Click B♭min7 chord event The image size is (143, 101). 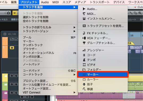tap(136, 48)
